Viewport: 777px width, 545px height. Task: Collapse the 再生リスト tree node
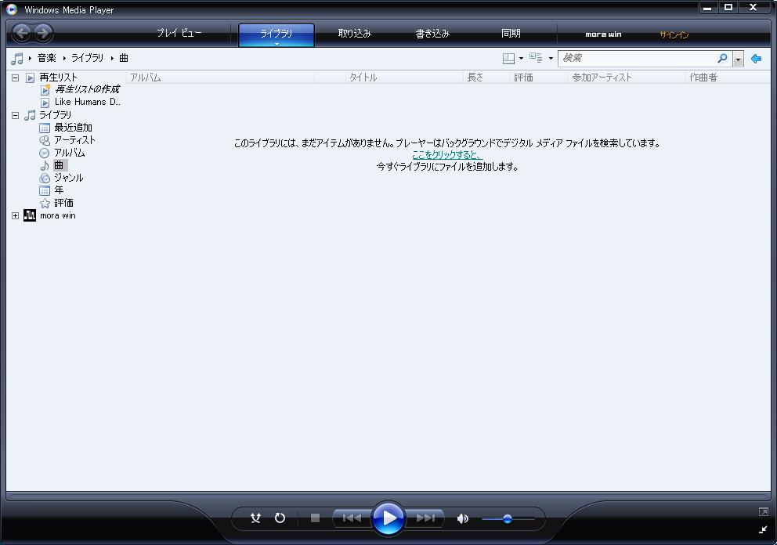16,78
